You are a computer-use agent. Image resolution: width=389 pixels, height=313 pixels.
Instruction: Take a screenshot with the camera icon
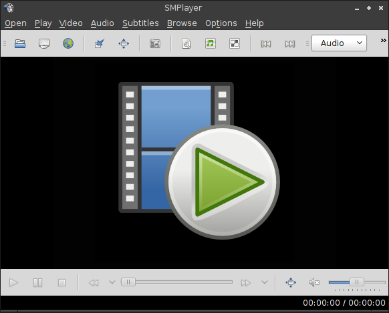click(x=155, y=44)
